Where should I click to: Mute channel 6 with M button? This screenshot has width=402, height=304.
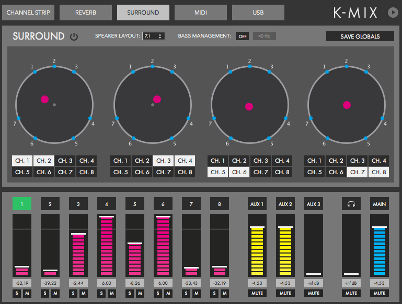(168, 293)
